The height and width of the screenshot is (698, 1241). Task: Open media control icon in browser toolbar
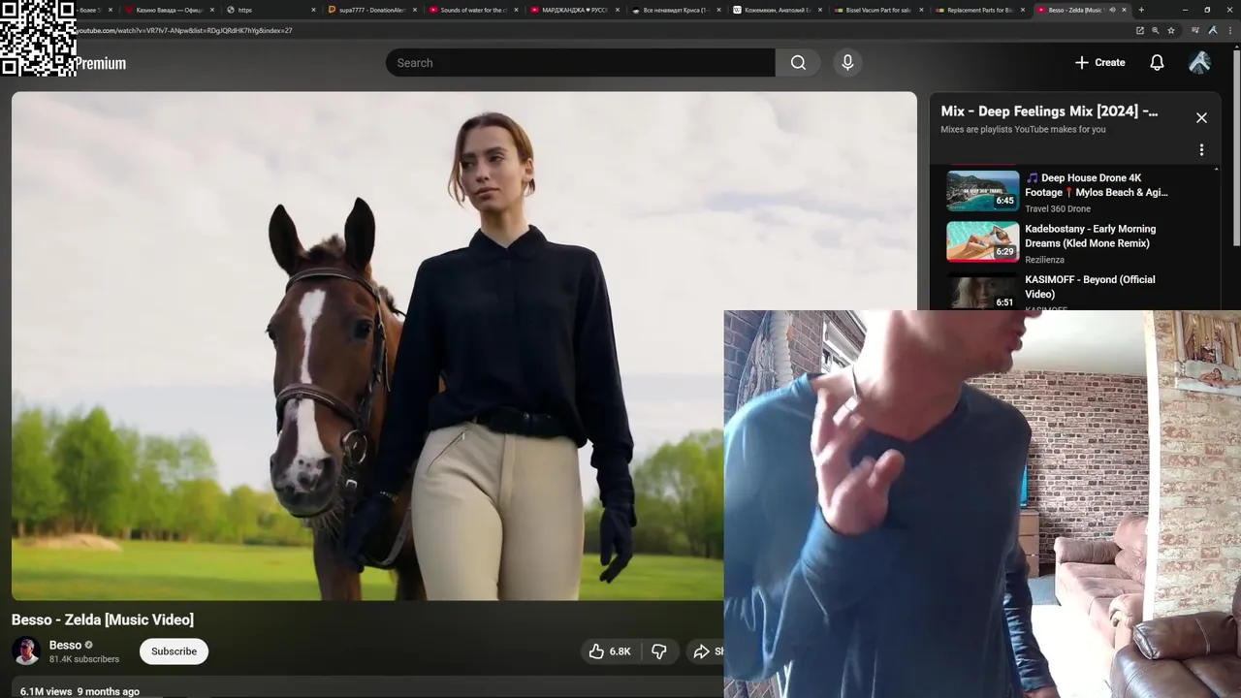[x=1195, y=30]
